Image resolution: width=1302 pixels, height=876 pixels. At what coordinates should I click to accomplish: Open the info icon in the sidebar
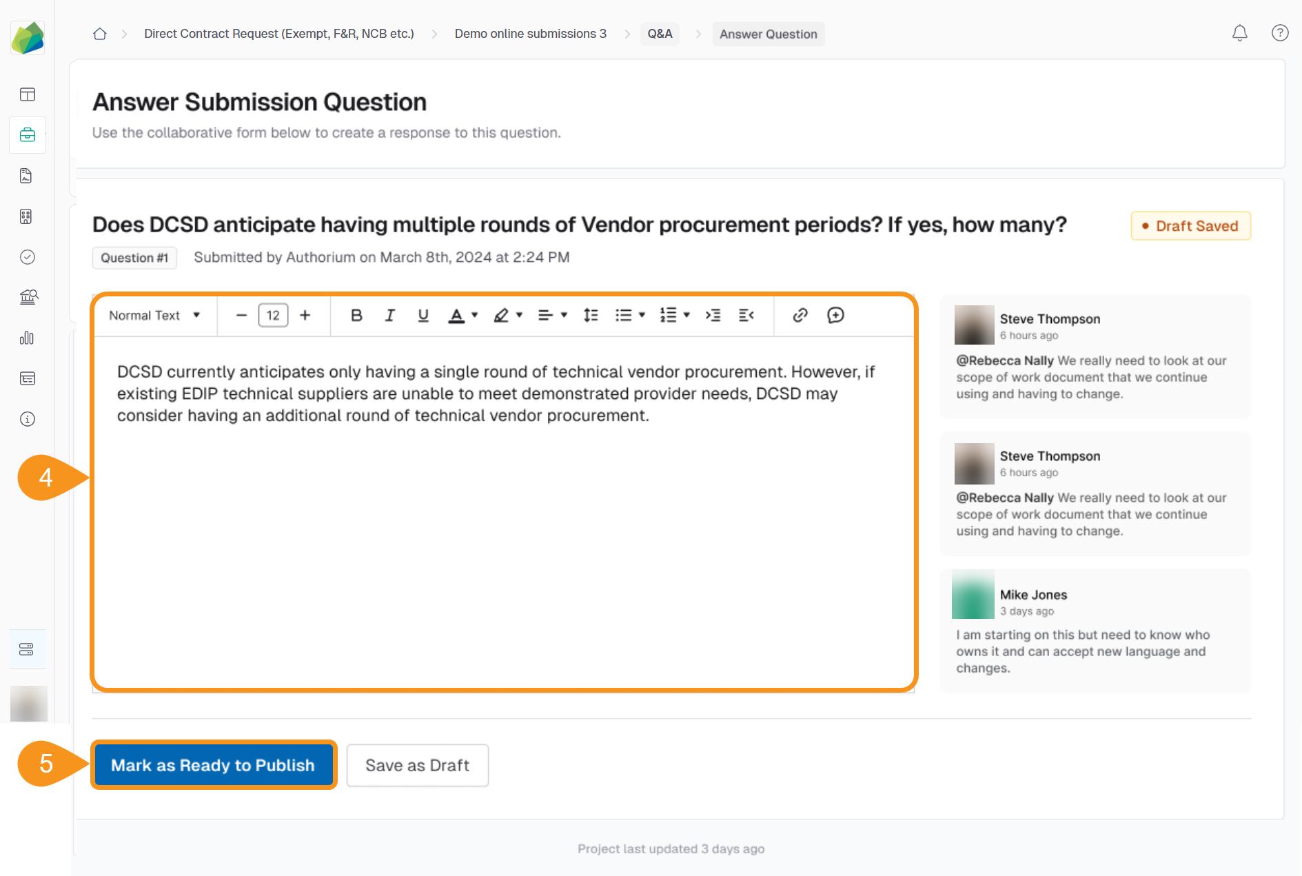[27, 418]
